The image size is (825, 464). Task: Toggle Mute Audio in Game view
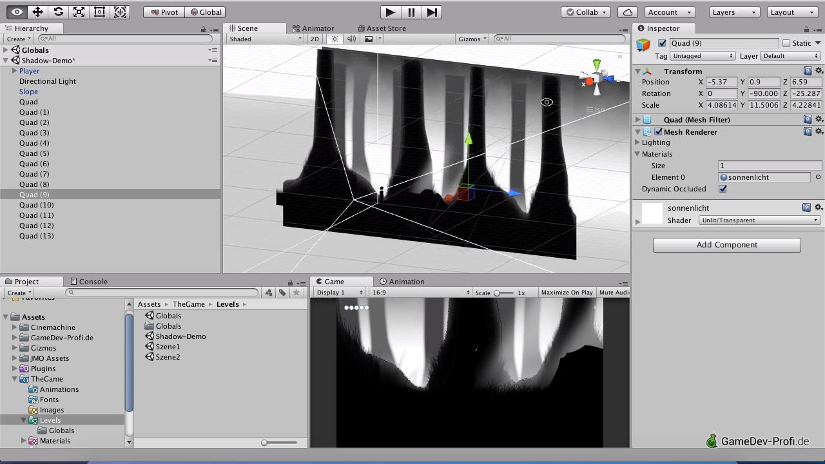(x=614, y=293)
